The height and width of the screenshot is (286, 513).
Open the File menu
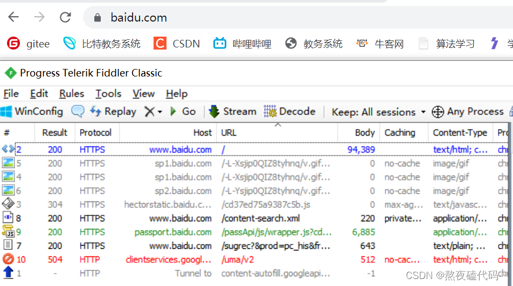pos(11,94)
